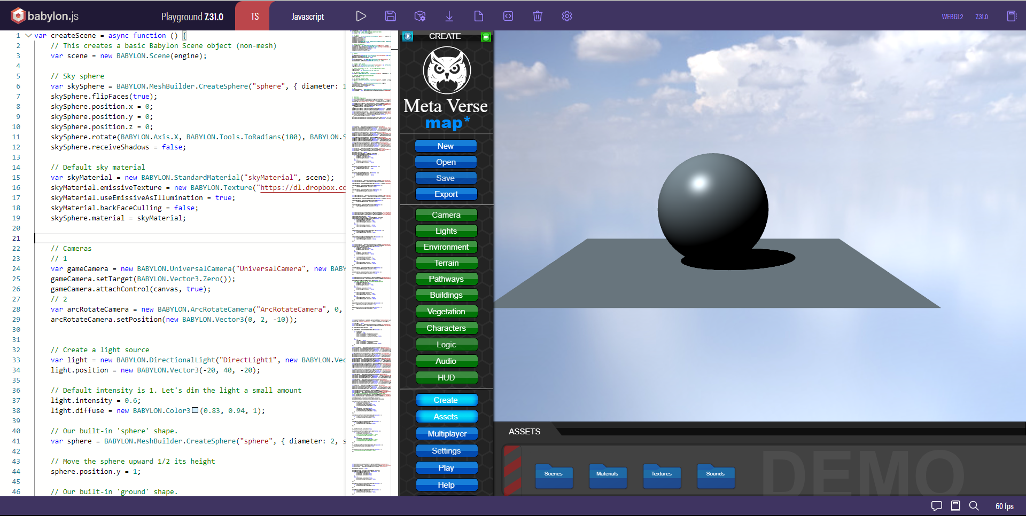Screen dimensions: 1026x516
Task: Open the HUD category
Action: 446,378
